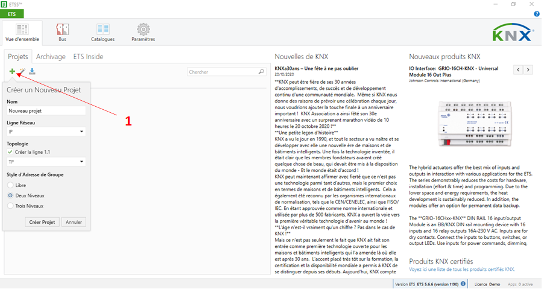Viewport: 544px width, 289px height.
Task: Click the KNX logo
Action: coord(513,33)
